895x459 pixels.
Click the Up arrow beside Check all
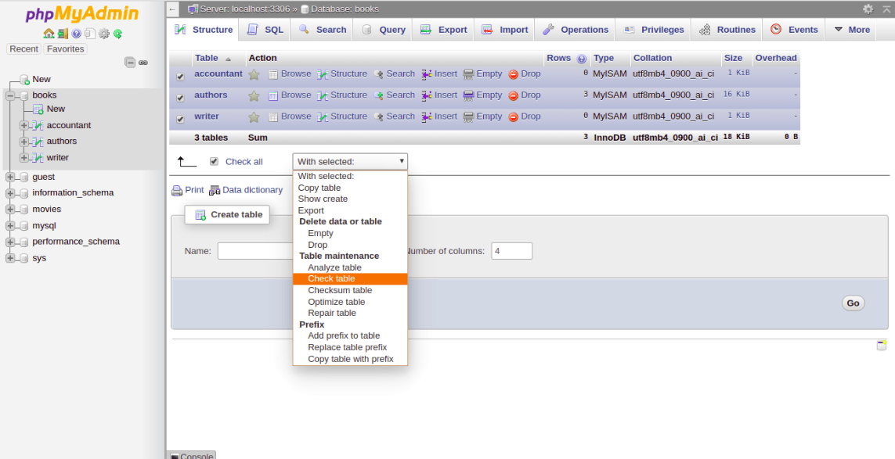tap(187, 161)
